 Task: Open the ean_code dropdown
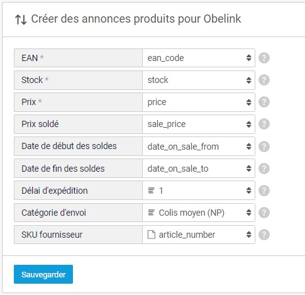pos(199,58)
